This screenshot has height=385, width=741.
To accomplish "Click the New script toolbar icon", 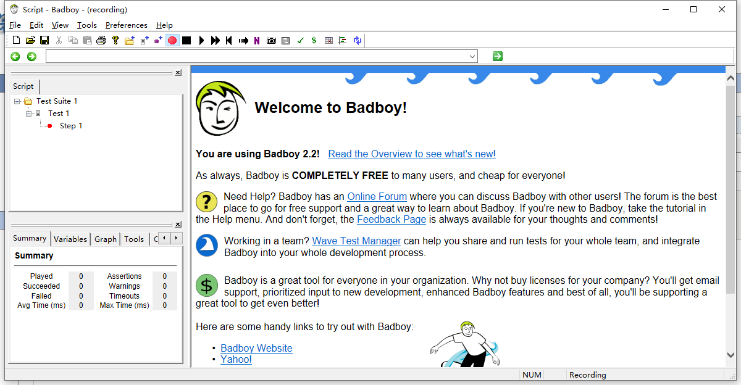I will pos(17,40).
